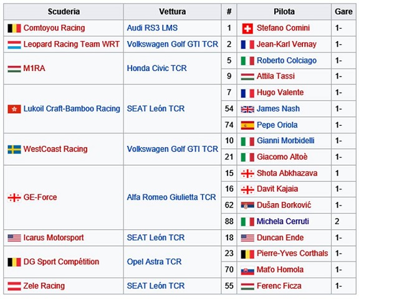
Task: Open the Leopard Racing Team WRT link
Action: (x=71, y=44)
